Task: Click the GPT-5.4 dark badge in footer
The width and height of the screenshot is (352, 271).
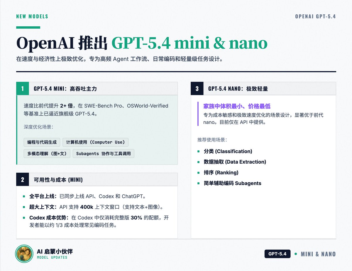Action: coord(277,254)
